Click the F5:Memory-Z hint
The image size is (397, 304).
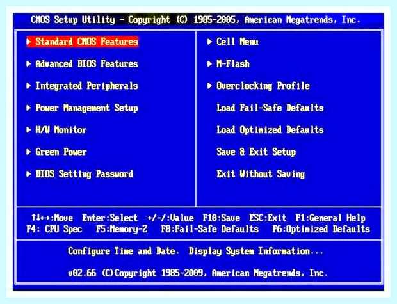pyautogui.click(x=122, y=229)
